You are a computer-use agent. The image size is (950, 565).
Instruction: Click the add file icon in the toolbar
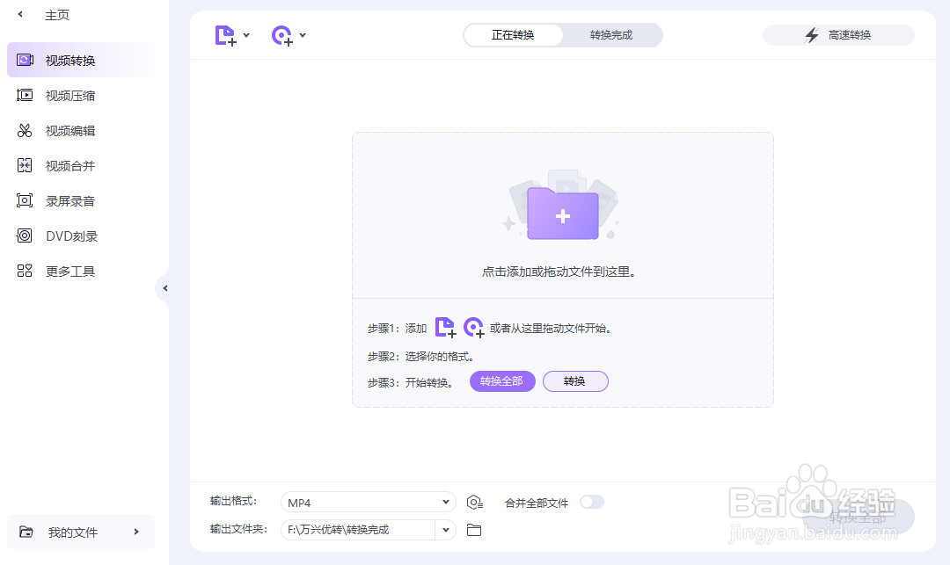click(226, 35)
